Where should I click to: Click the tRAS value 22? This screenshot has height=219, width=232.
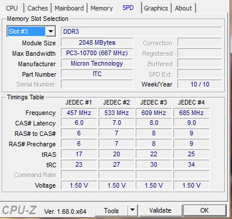[154, 154]
